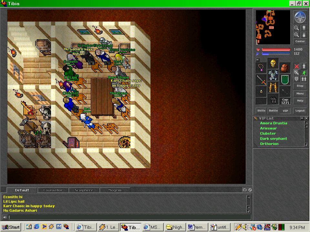This screenshot has height=232, width=310.
Task: Zoom in the minimap with the plus magnifier
Action: click(296, 35)
